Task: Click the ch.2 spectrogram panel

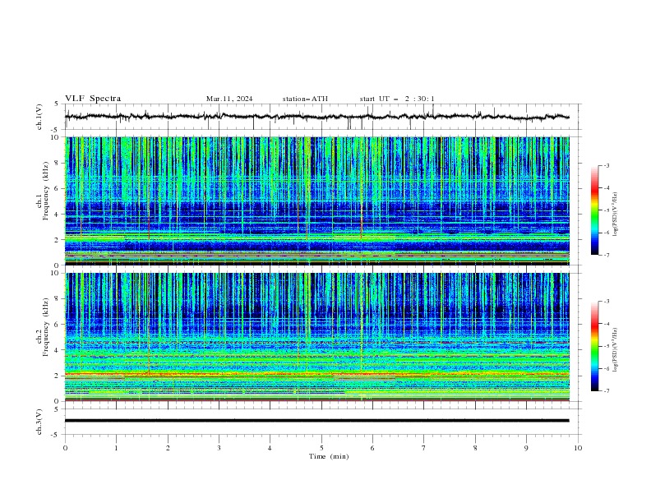Action: 317,337
